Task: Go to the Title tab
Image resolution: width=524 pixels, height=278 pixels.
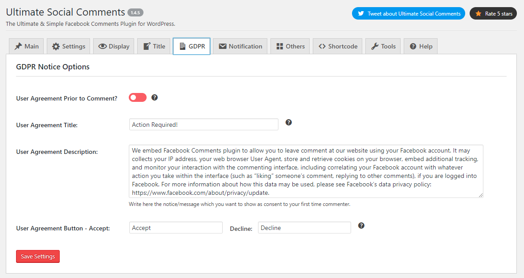Action: pyautogui.click(x=154, y=46)
